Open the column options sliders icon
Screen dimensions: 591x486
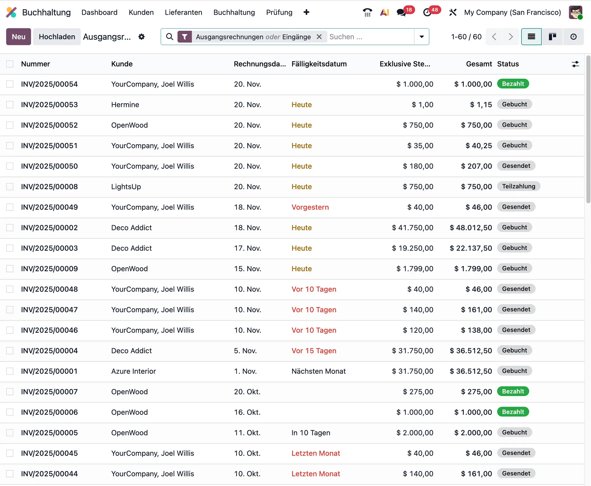(576, 64)
